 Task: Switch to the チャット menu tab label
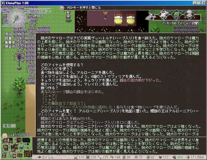pyautogui.click(x=190, y=17)
